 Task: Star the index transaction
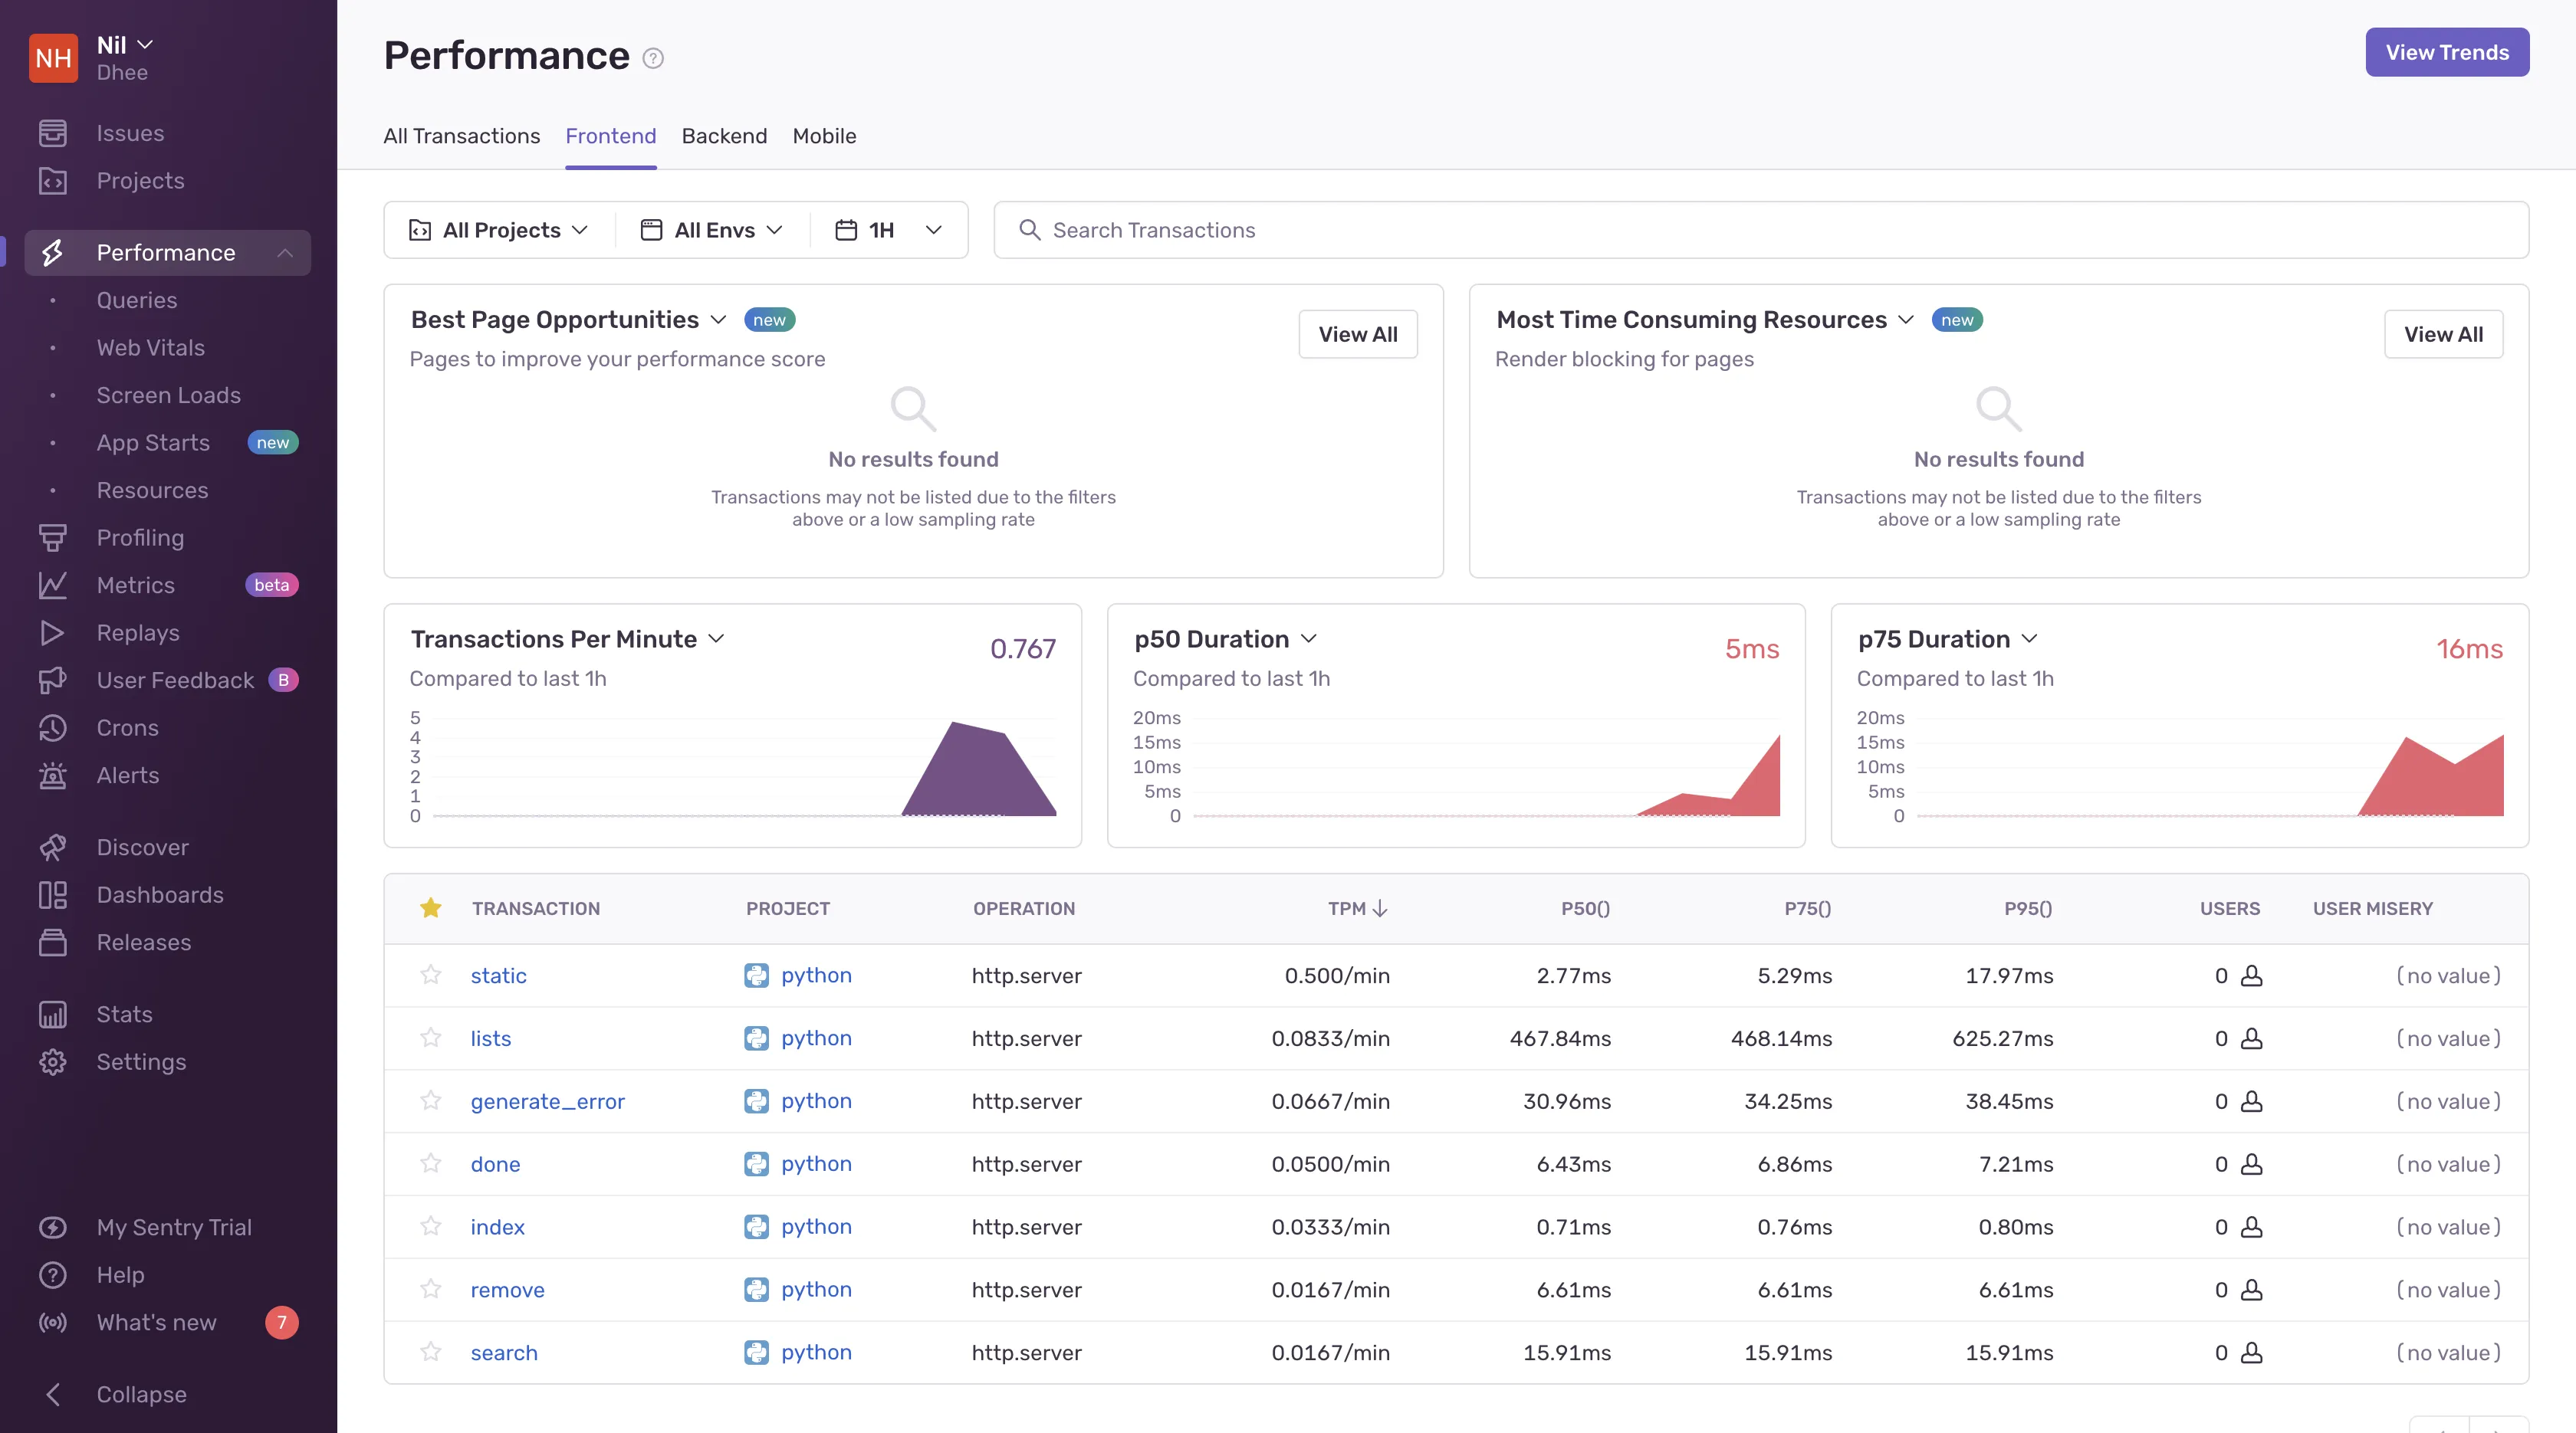pos(431,1226)
